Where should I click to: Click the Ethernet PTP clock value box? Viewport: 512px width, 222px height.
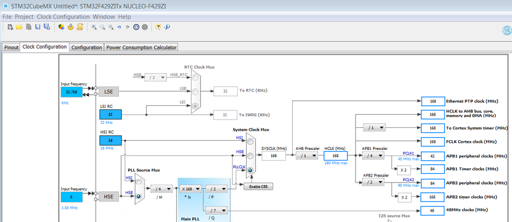(x=433, y=101)
